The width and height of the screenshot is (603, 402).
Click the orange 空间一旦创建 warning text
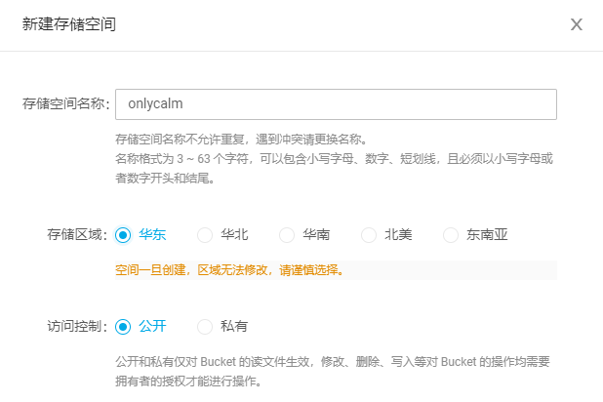[x=229, y=270]
